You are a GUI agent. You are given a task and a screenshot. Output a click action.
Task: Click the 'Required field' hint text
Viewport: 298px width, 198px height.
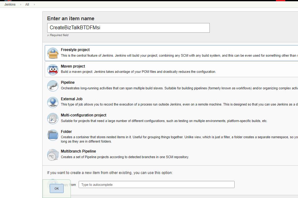pyautogui.click(x=58, y=35)
